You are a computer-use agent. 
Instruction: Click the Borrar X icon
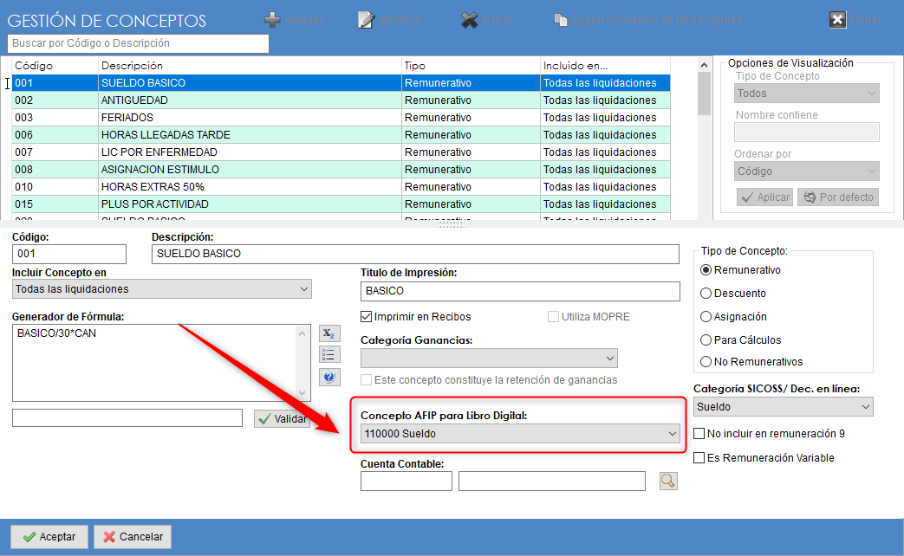[469, 20]
